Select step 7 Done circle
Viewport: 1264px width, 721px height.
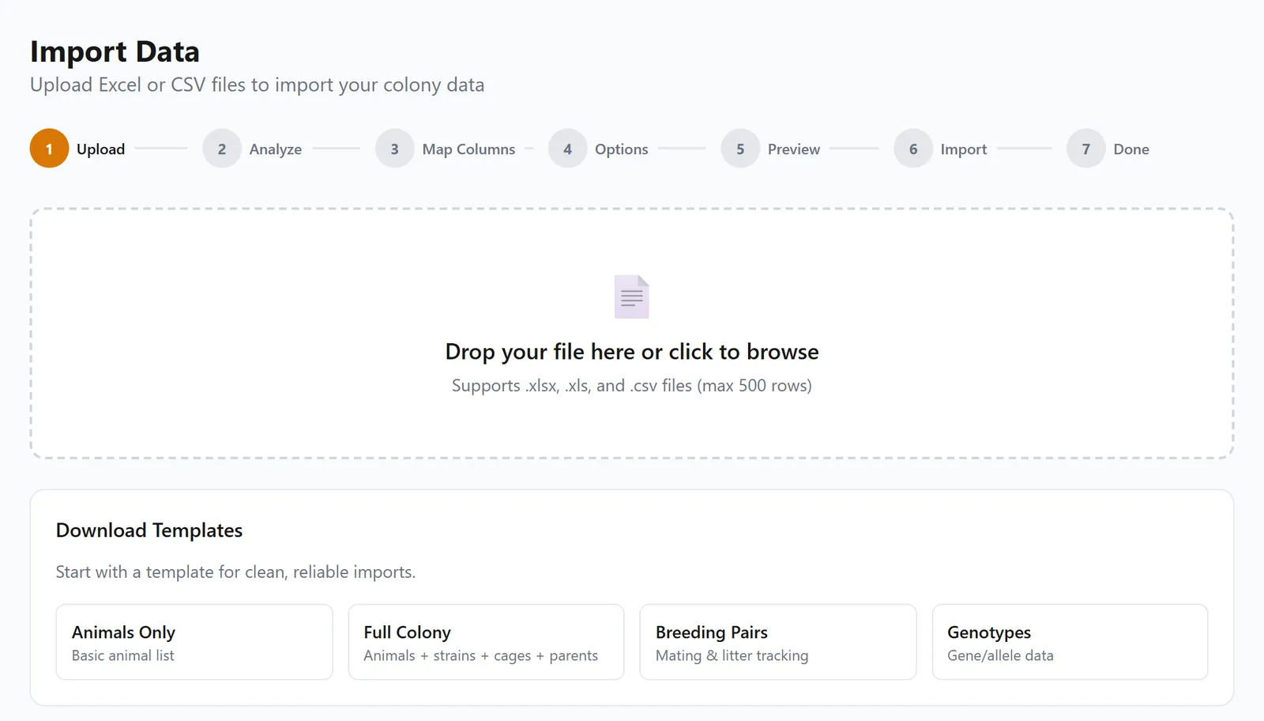tap(1086, 149)
